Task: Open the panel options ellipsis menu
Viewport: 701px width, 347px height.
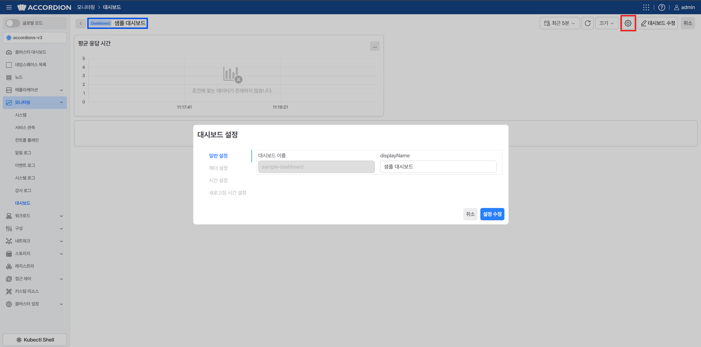Action: (375, 47)
